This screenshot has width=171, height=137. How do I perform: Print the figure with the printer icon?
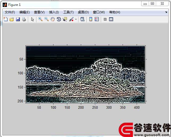tap(24, 19)
